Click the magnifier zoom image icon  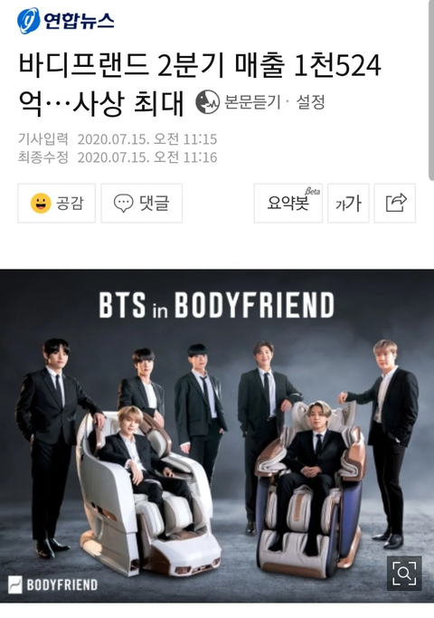404,573
